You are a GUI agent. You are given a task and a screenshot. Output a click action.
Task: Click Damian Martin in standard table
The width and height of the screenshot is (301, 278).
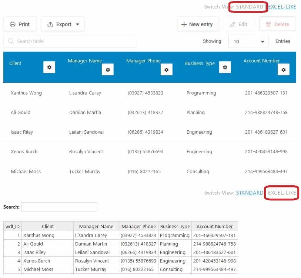85,112
